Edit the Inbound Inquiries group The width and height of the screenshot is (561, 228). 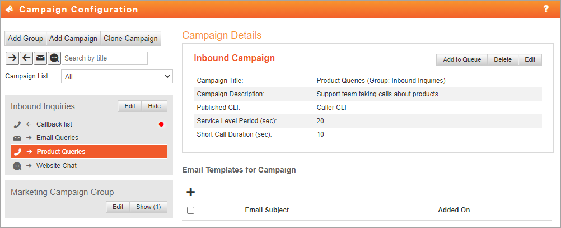pyautogui.click(x=130, y=106)
